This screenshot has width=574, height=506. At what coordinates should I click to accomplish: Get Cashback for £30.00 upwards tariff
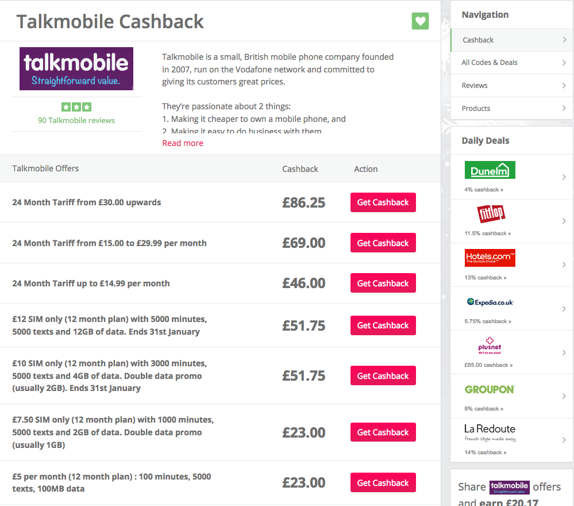coord(383,202)
